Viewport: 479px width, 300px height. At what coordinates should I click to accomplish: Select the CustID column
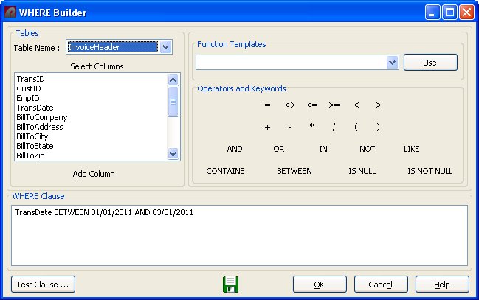click(x=29, y=88)
